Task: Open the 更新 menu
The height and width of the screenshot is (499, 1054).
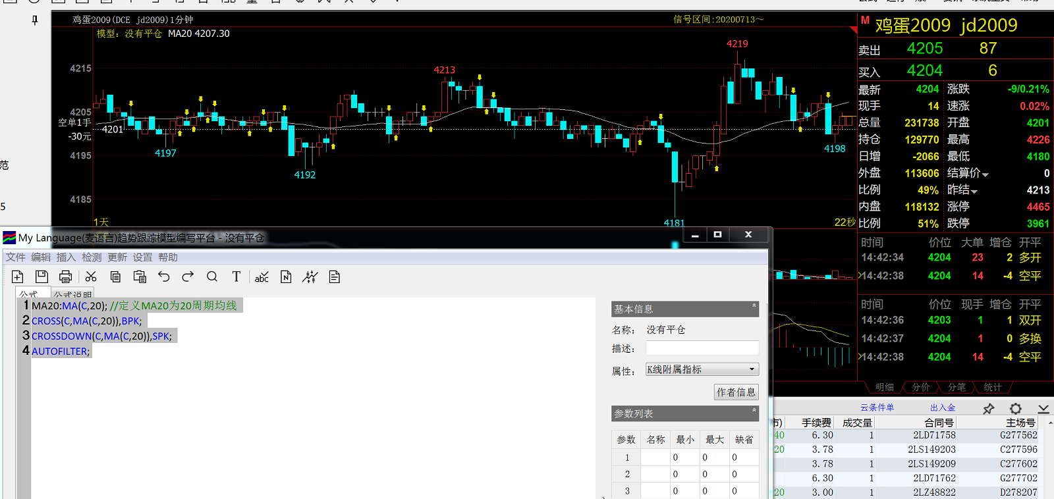Action: [117, 257]
